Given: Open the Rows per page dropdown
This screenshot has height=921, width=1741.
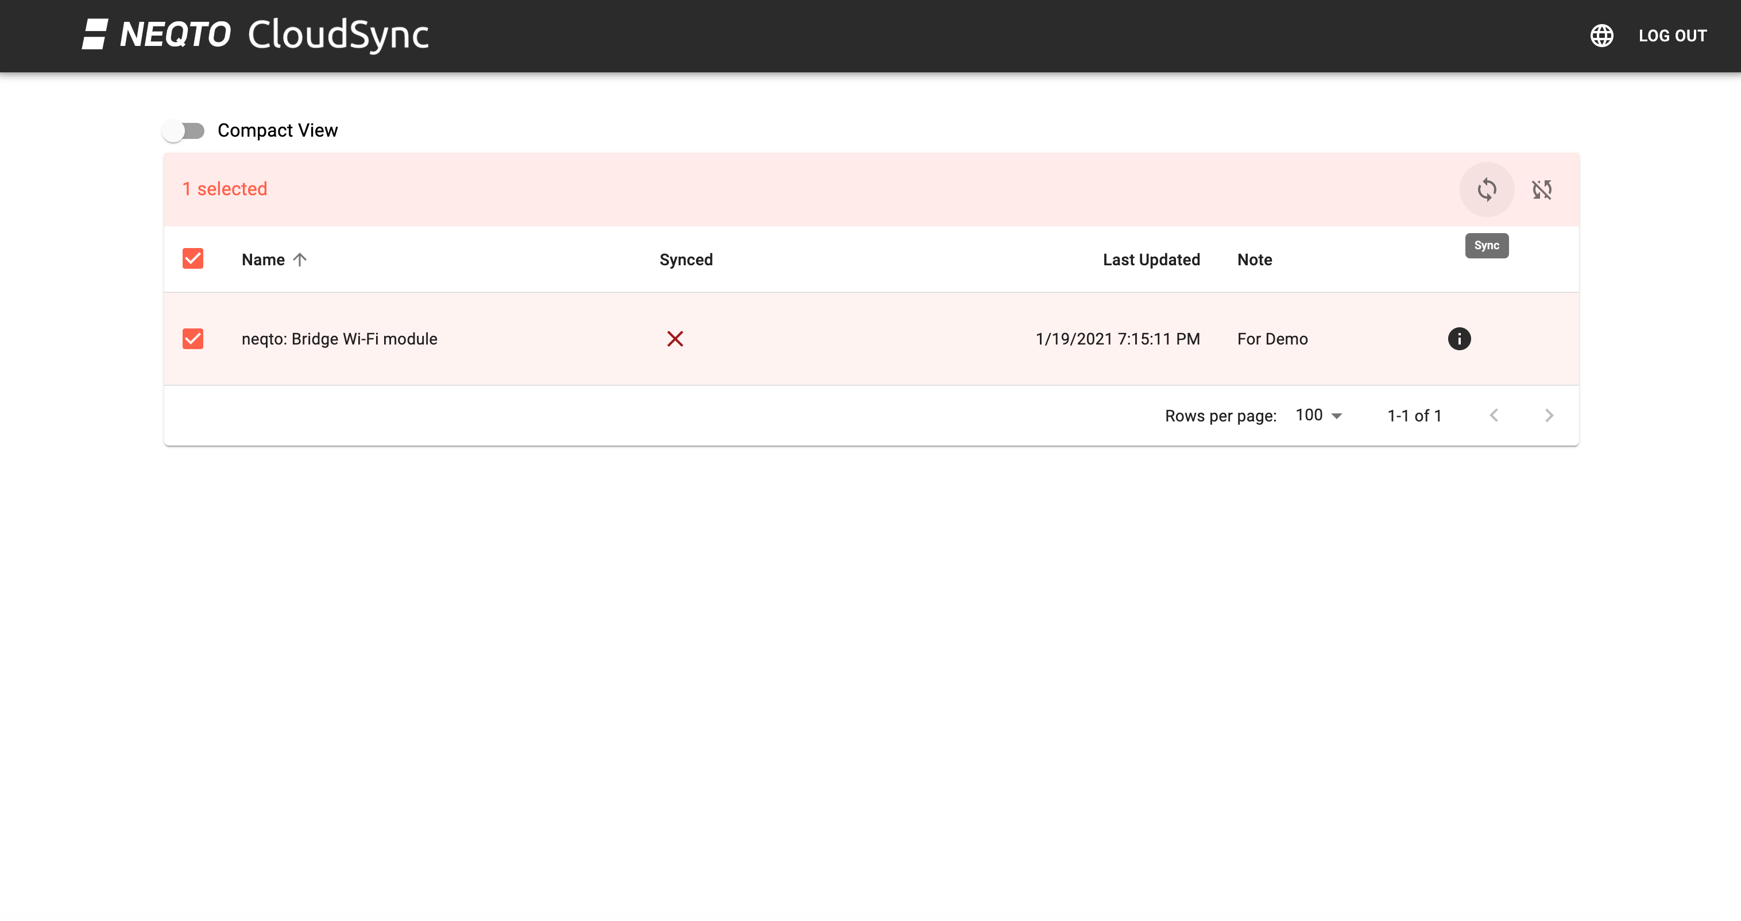Looking at the screenshot, I should [x=1318, y=415].
